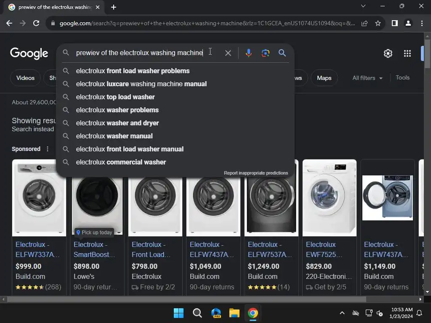Open the search Tools options
This screenshot has width=431, height=323.
[x=402, y=78]
